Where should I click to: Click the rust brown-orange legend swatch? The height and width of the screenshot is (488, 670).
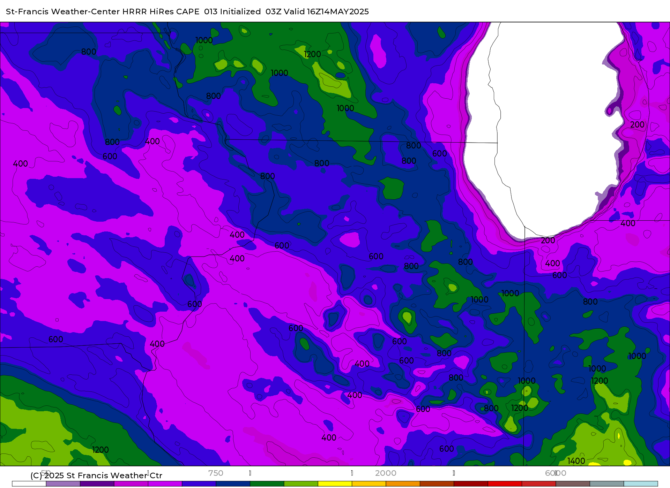click(x=437, y=484)
